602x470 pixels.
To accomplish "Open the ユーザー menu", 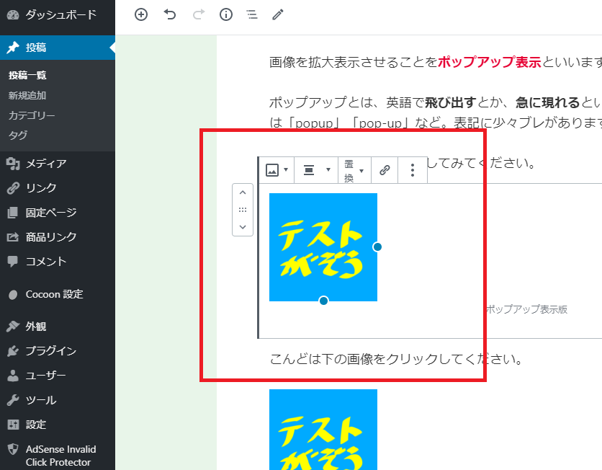I will 58,376.
